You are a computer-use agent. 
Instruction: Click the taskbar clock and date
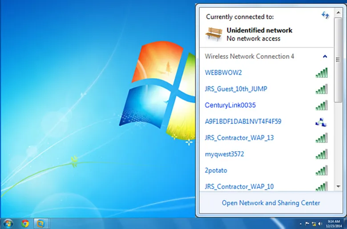[x=335, y=223]
